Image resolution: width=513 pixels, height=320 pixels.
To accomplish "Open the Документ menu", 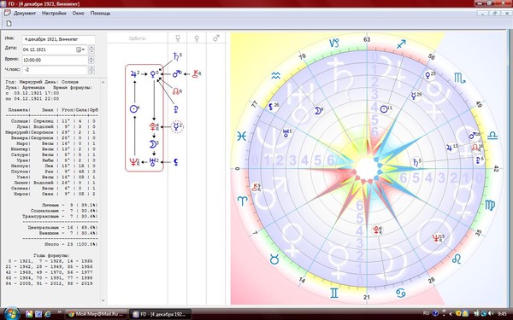I will click(x=25, y=14).
